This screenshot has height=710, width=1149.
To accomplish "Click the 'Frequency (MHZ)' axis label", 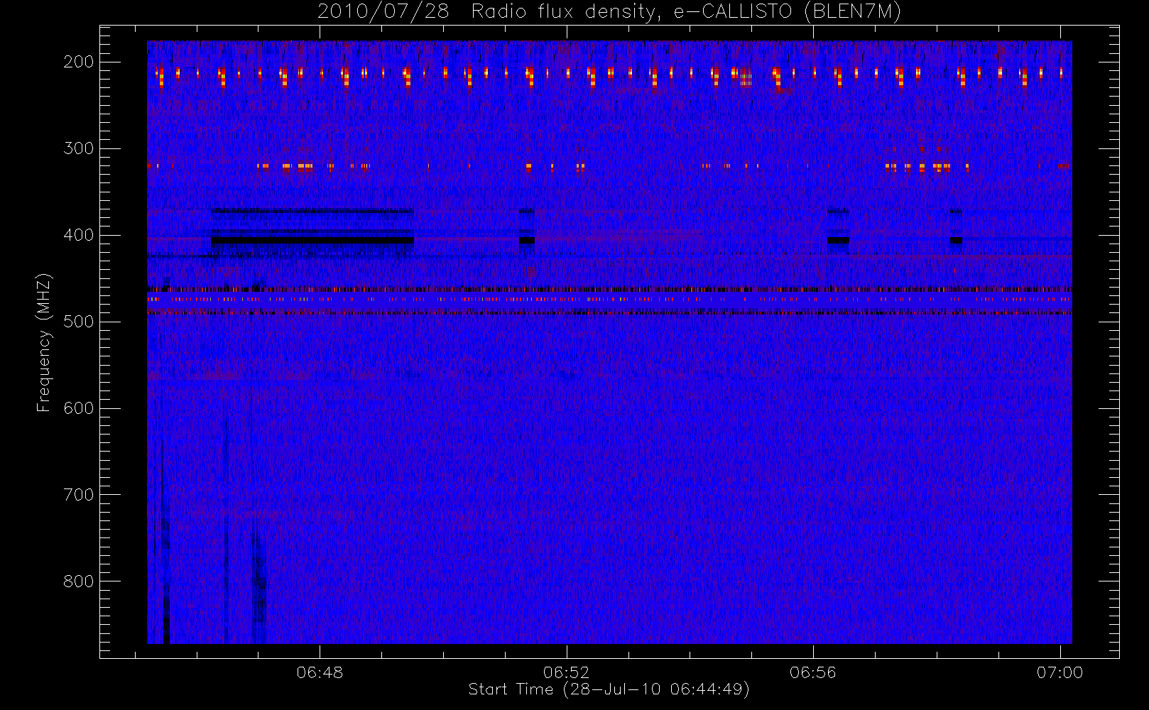I will click(x=44, y=342).
